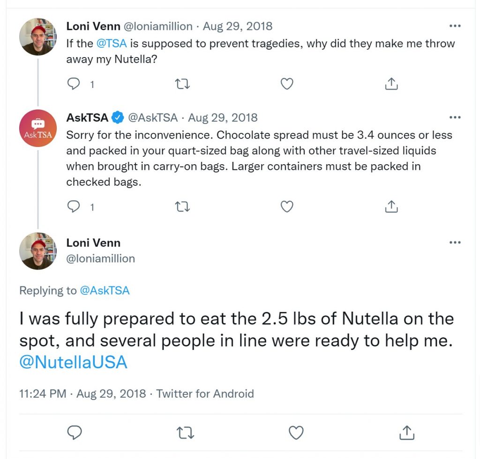Open more options on the first tweet
This screenshot has height=459, width=480.
tap(455, 26)
